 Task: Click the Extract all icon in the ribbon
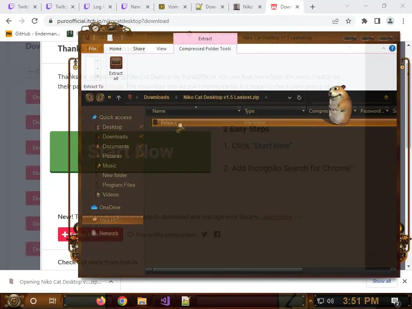click(116, 63)
